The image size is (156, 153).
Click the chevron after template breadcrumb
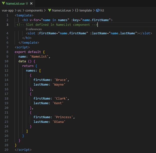coord(94,10)
